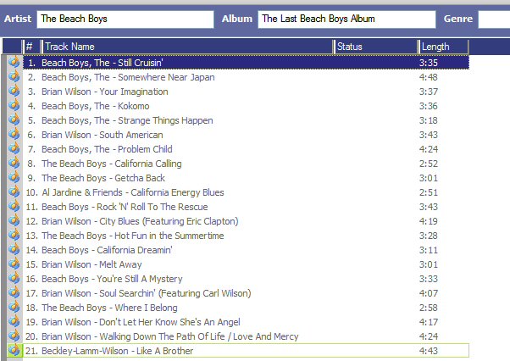The image size is (510, 361).
Task: Select track 17 Soul Searchin'
Action: 246,293
